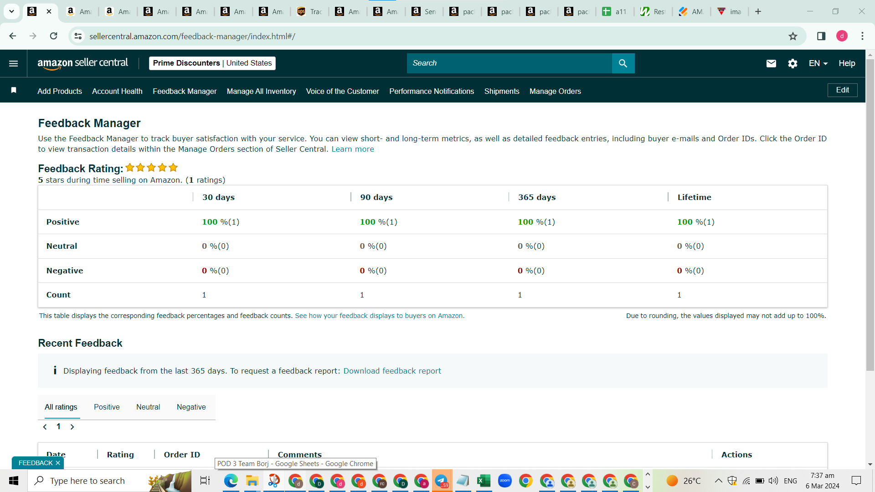Screen dimensions: 875x492
Task: Open Excel from the taskbar
Action: point(484,481)
